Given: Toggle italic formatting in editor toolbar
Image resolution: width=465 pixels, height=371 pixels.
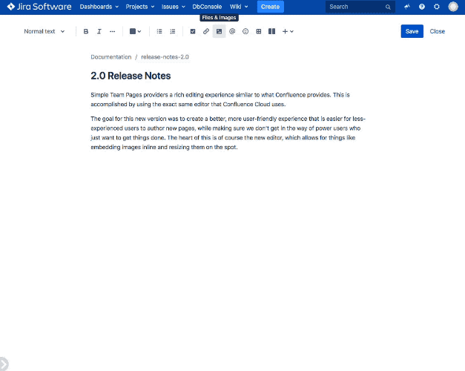Looking at the screenshot, I should pyautogui.click(x=99, y=31).
